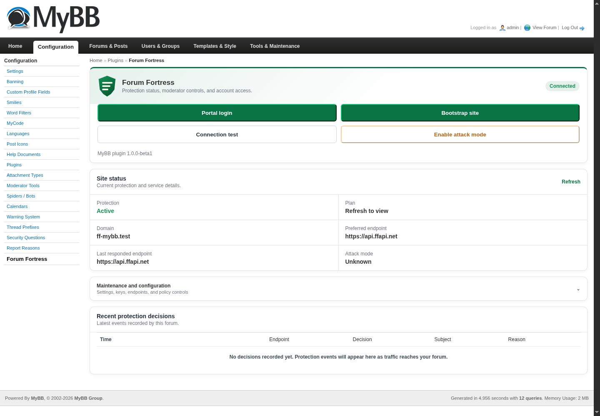The height and width of the screenshot is (416, 600).
Task: Click the Bootstrap site button
Action: (x=460, y=113)
